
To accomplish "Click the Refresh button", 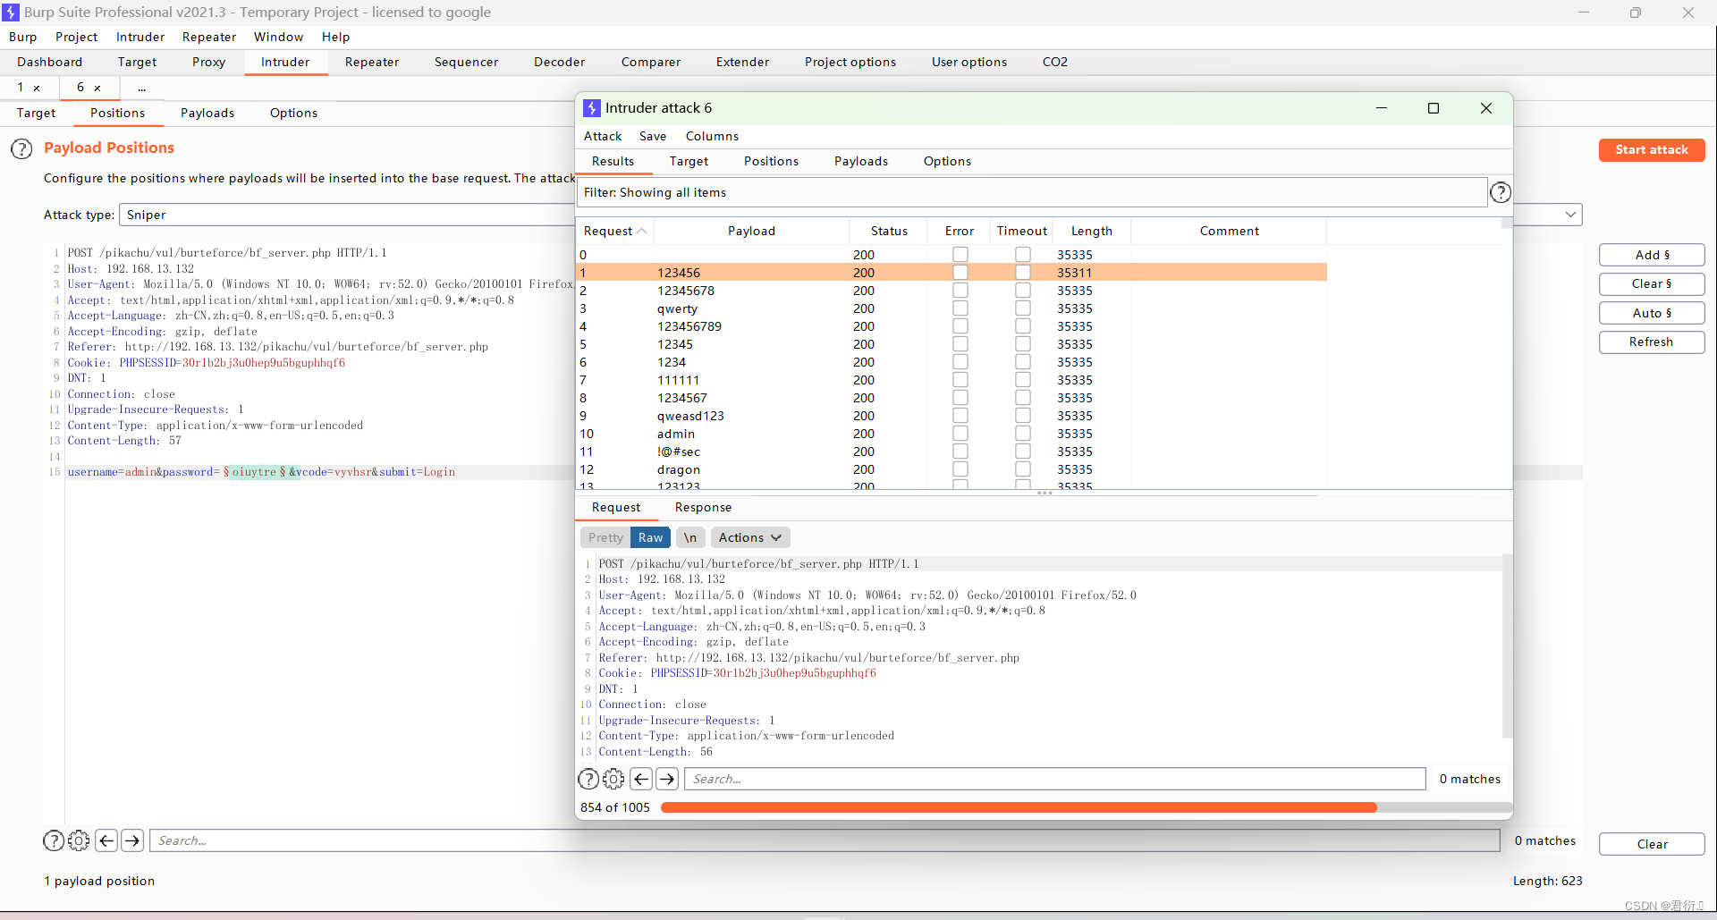I will point(1652,342).
